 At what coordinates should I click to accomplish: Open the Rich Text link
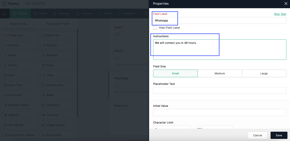pyautogui.click(x=280, y=14)
